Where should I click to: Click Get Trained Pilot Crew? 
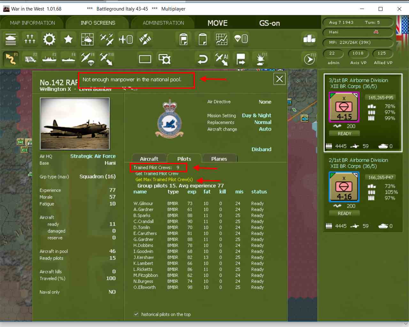(157, 173)
